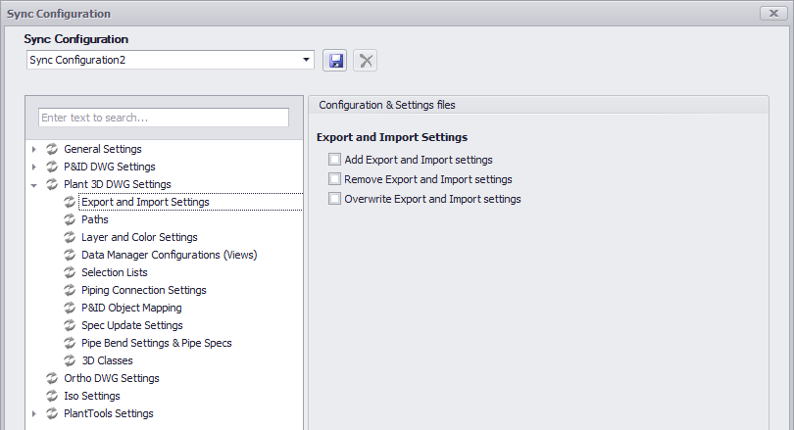Select PlantTools Settings
This screenshot has height=430, width=794.
109,413
